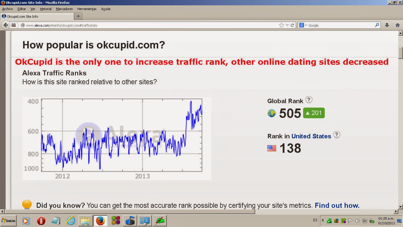The height and width of the screenshot is (227, 403).
Task: Open the green pen app in taskbar
Action: point(160,221)
